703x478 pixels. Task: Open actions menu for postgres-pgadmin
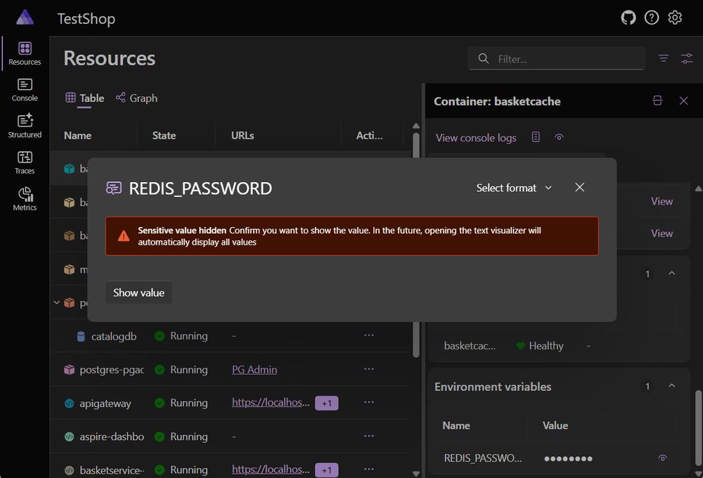click(368, 369)
